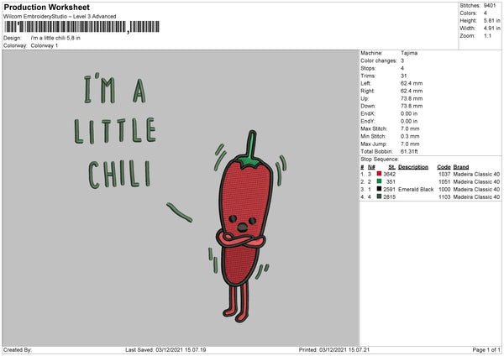Click the 'Page 1 of 1' indicator

tap(486, 349)
